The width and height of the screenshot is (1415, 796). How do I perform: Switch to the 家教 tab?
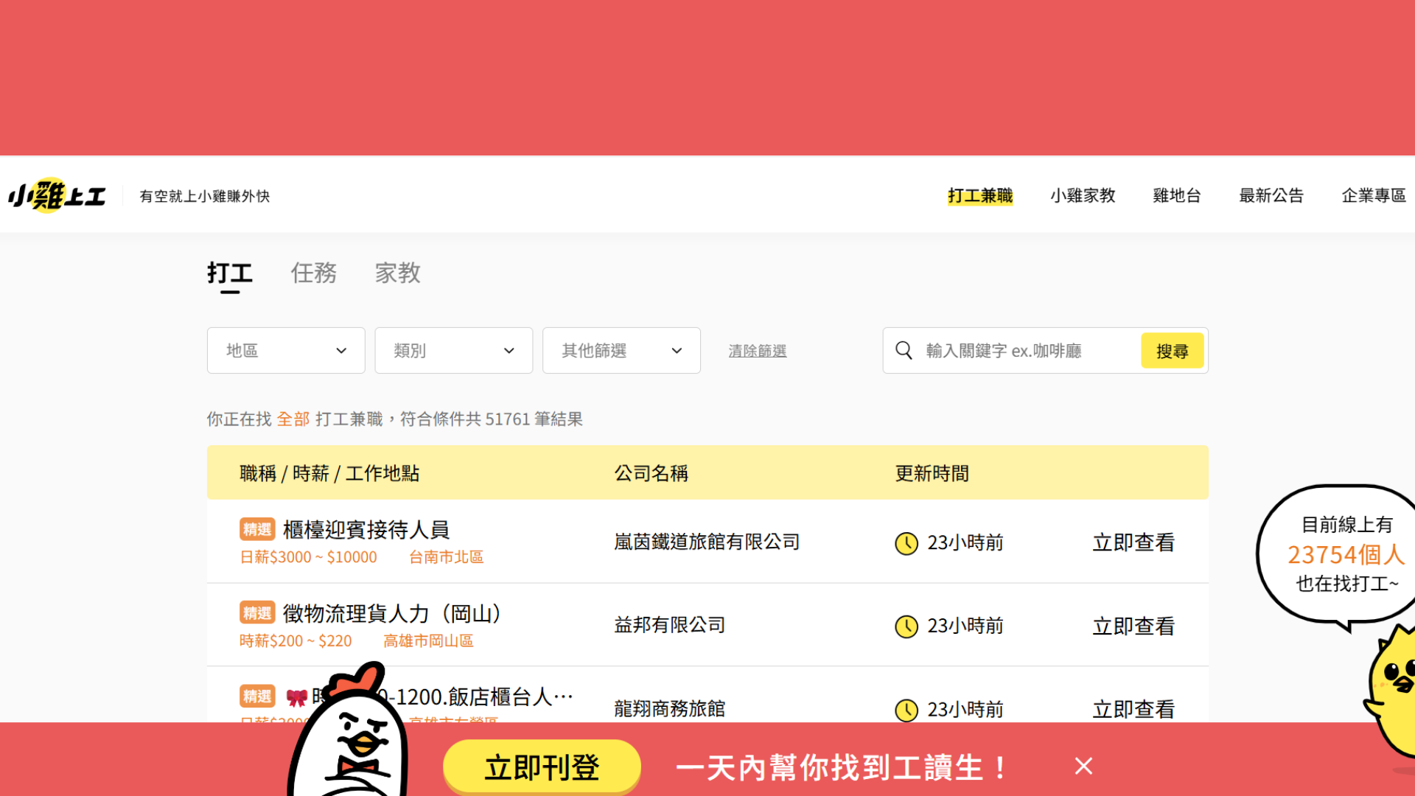tap(397, 273)
